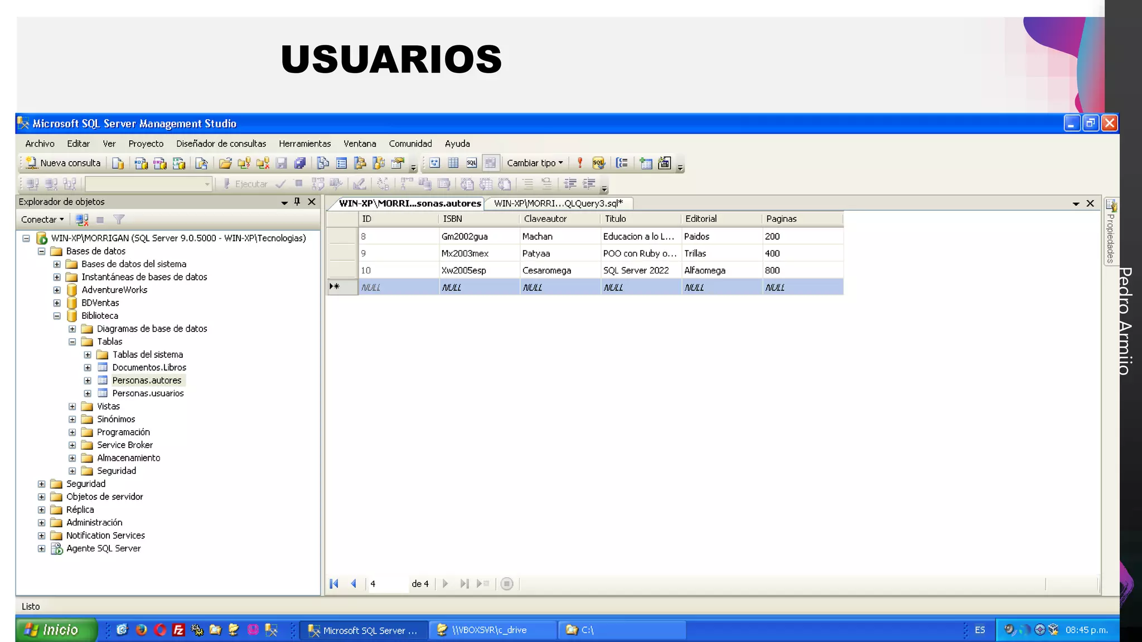Open the Herramientas menu
Viewport: 1142px width, 642px height.
304,144
